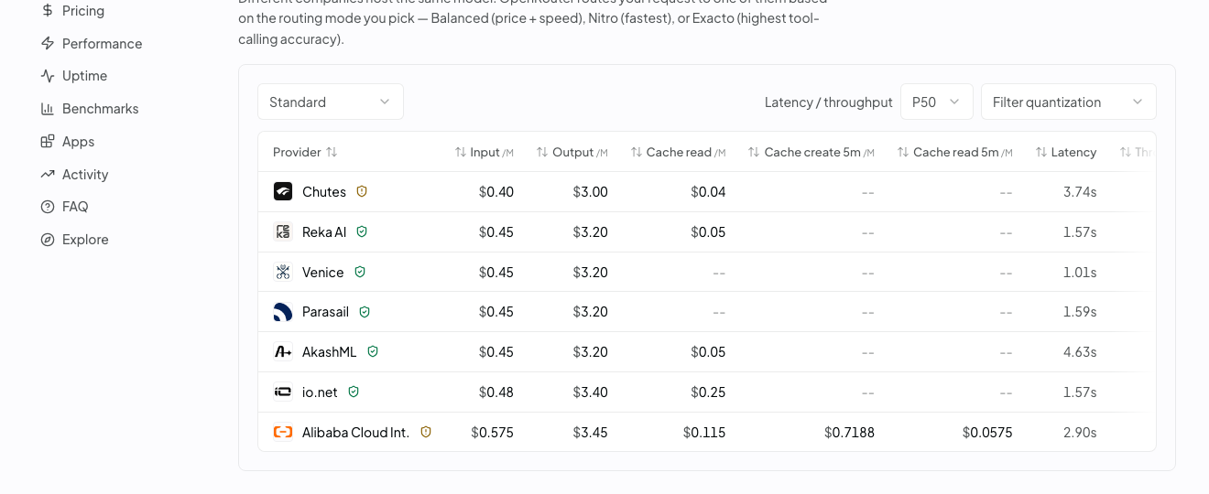Screen dimensions: 1209x494
Task: Click the Alibaba Cloud Int. provider logo
Action: pos(283,432)
